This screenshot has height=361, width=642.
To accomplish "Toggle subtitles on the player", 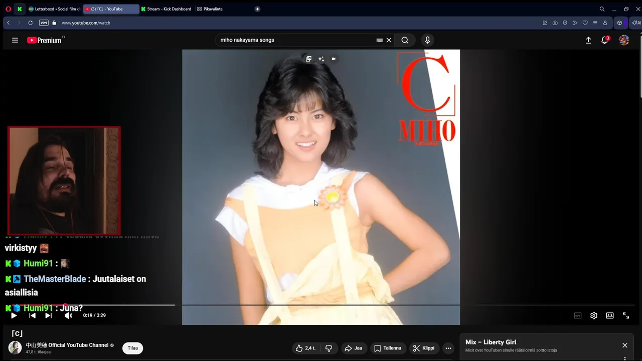I will tap(578, 315).
